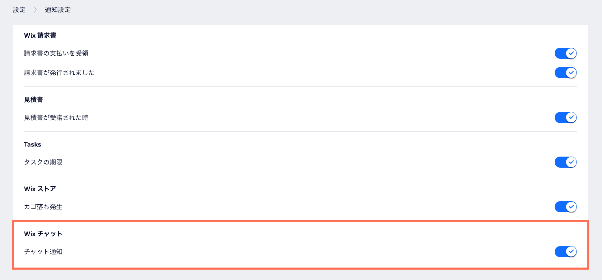This screenshot has width=602, height=280.
Task: Click the Wix チャット section heading
Action: pyautogui.click(x=43, y=234)
